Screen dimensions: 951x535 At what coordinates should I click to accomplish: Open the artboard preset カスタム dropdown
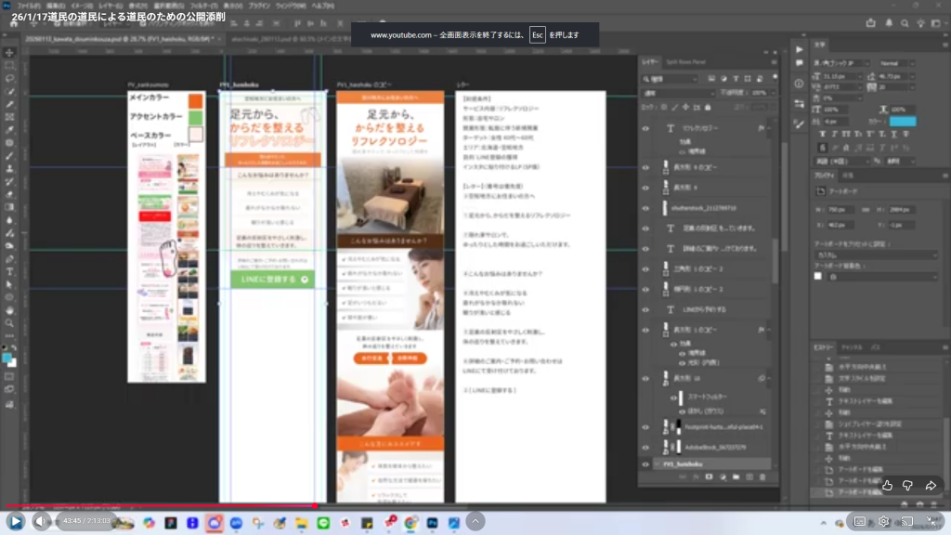pyautogui.click(x=875, y=254)
